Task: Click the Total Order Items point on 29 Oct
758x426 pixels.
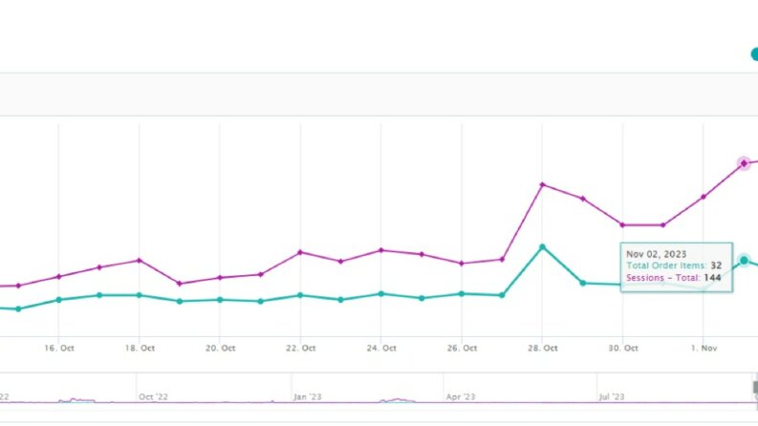Action: tap(583, 283)
